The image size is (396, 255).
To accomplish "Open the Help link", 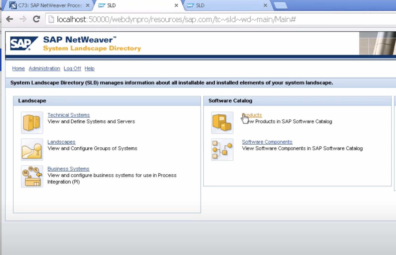I will 89,68.
